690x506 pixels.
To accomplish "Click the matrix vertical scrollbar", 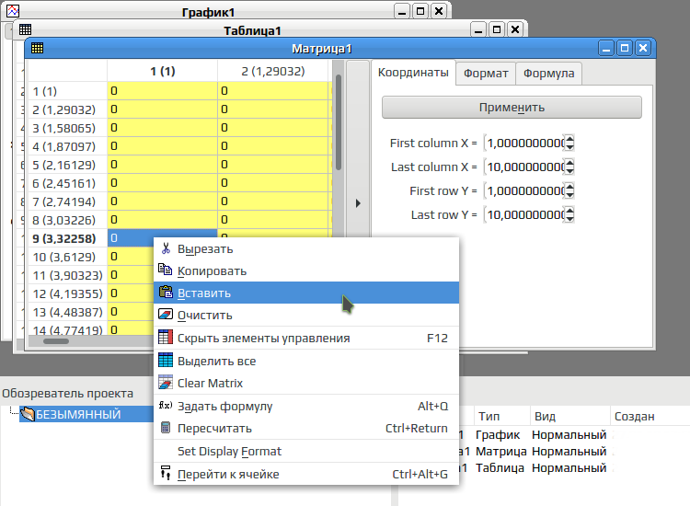I will click(339, 122).
